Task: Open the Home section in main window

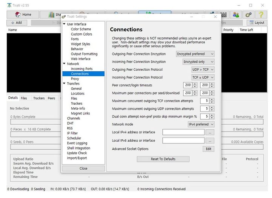Action: [23, 15]
